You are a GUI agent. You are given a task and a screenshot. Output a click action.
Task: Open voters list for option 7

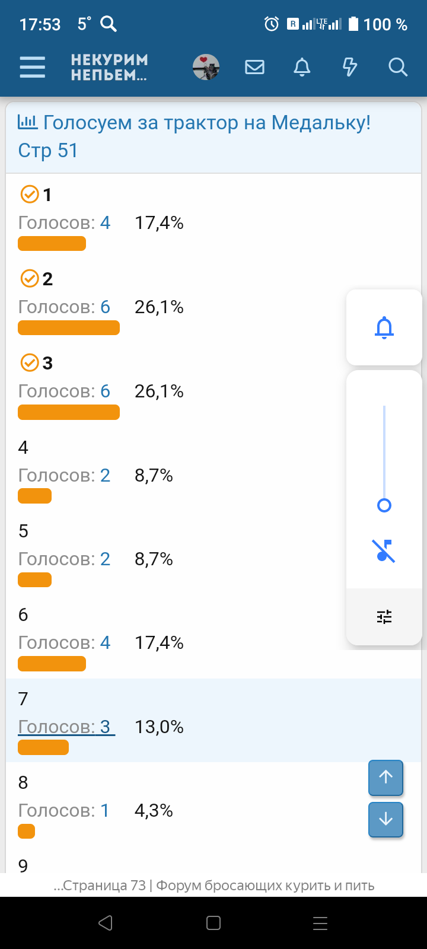click(x=65, y=727)
